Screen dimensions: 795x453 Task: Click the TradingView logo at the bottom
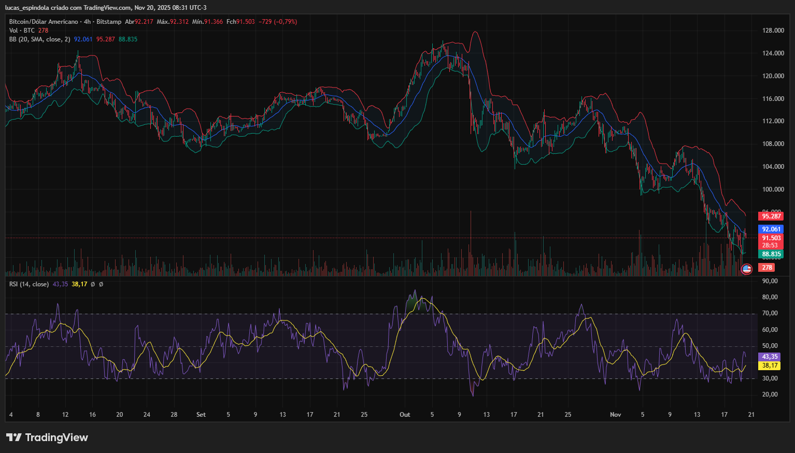(47, 437)
